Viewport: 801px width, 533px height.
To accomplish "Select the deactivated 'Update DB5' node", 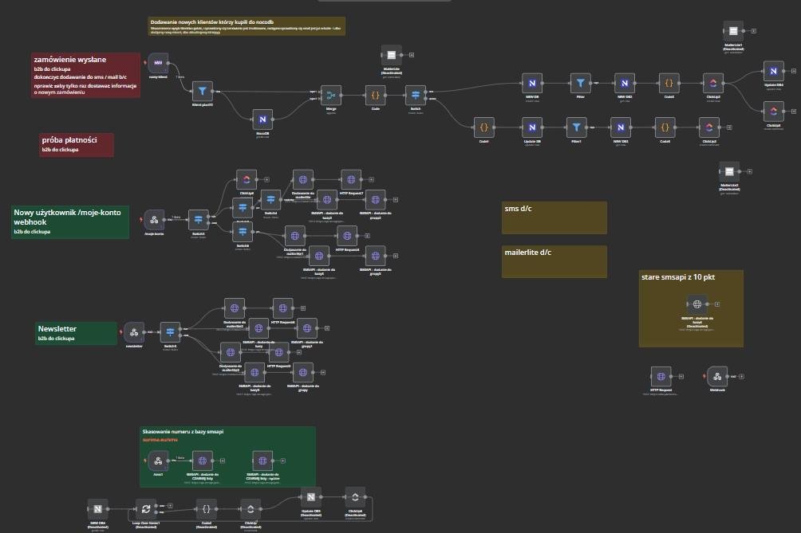I will (310, 497).
